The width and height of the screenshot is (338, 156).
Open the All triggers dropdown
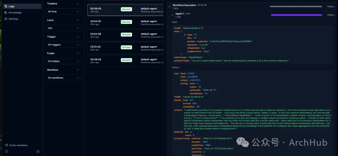tap(64, 45)
